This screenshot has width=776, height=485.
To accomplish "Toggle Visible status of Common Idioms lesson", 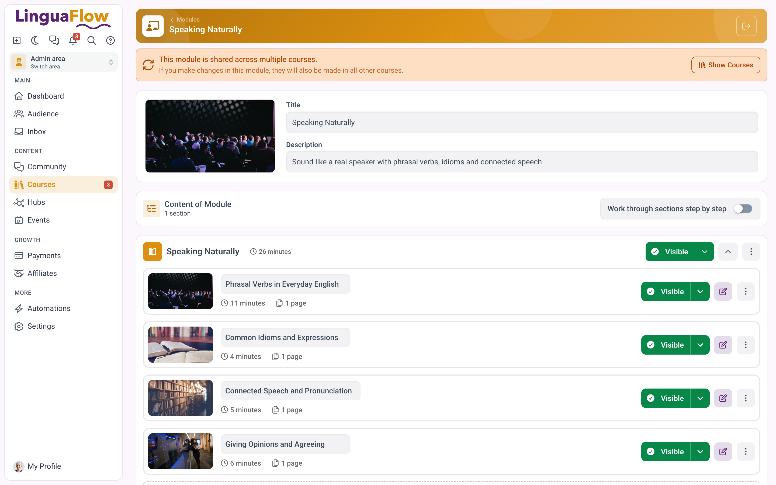I will 666,345.
